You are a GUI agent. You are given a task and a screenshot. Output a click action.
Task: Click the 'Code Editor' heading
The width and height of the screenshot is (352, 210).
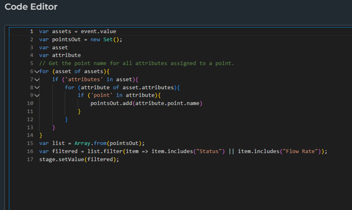point(31,7)
